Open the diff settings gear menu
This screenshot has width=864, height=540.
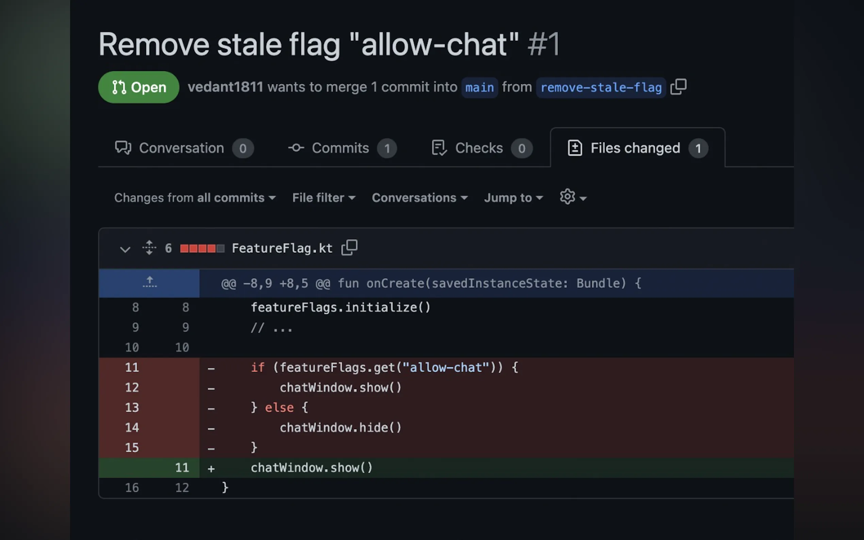572,197
